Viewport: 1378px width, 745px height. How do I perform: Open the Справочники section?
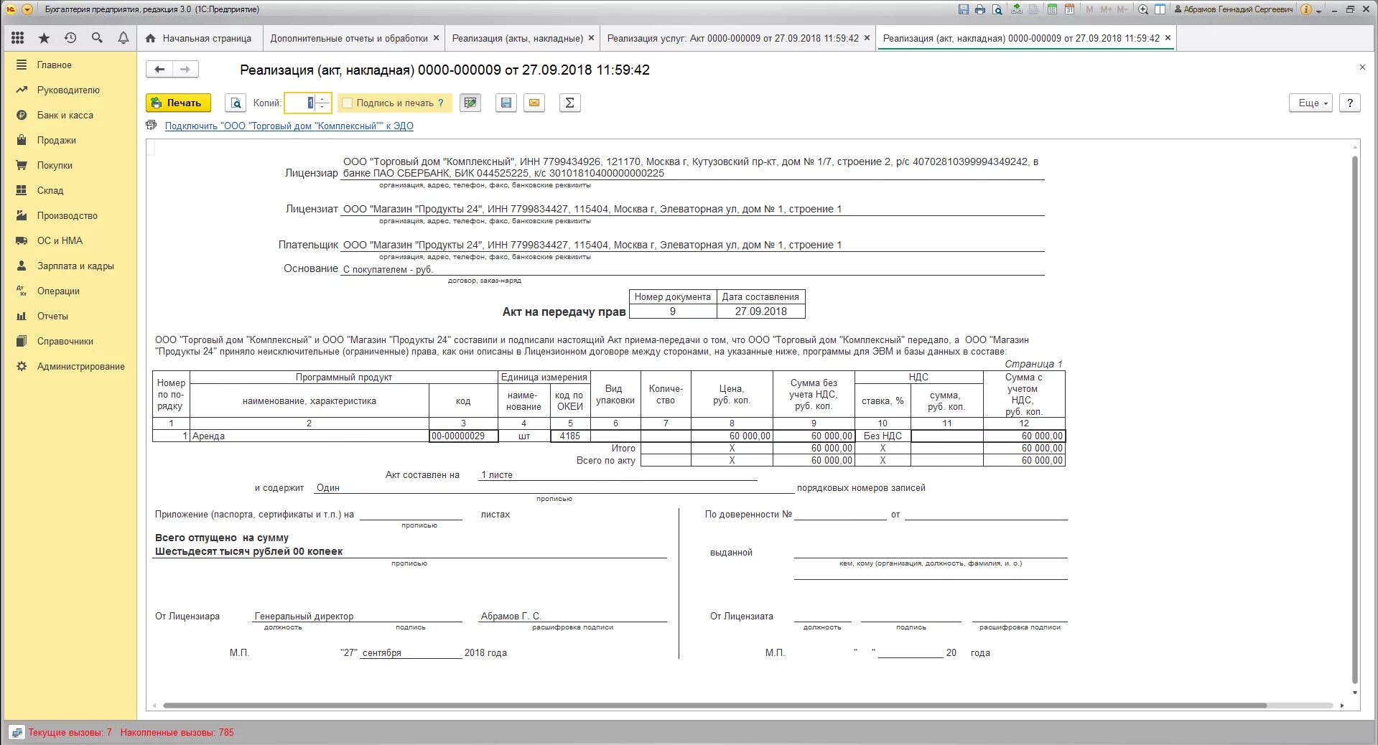[70, 341]
